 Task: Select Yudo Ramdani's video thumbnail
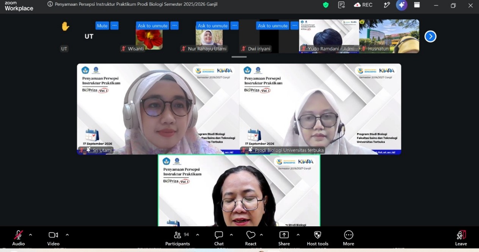coord(329,36)
